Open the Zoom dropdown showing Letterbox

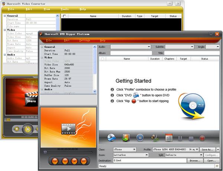[147, 155]
